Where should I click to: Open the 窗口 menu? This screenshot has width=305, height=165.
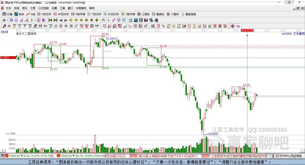pyautogui.click(x=70, y=8)
